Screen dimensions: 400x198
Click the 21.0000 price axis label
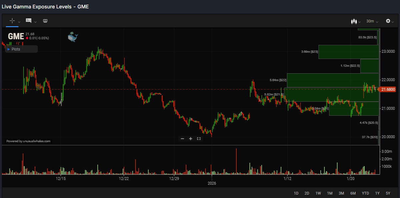coord(389,108)
